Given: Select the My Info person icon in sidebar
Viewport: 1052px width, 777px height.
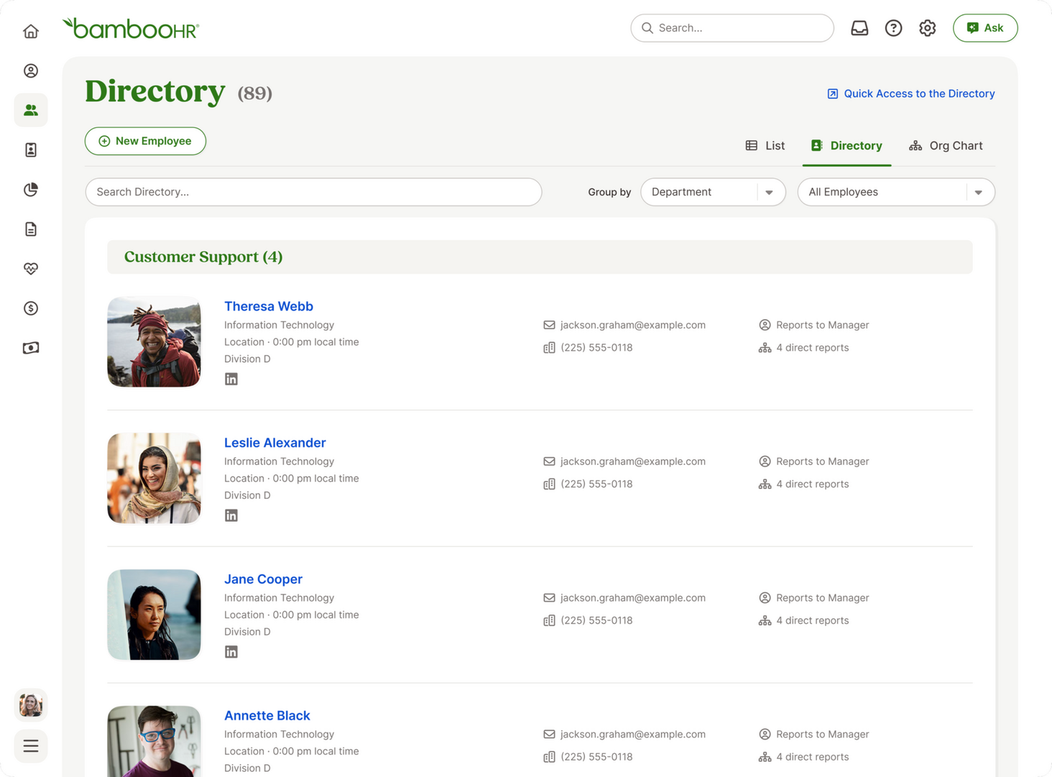Looking at the screenshot, I should (30, 70).
